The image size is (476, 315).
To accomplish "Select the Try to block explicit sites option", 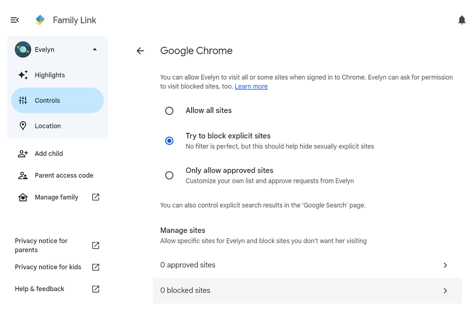I will coord(169,141).
